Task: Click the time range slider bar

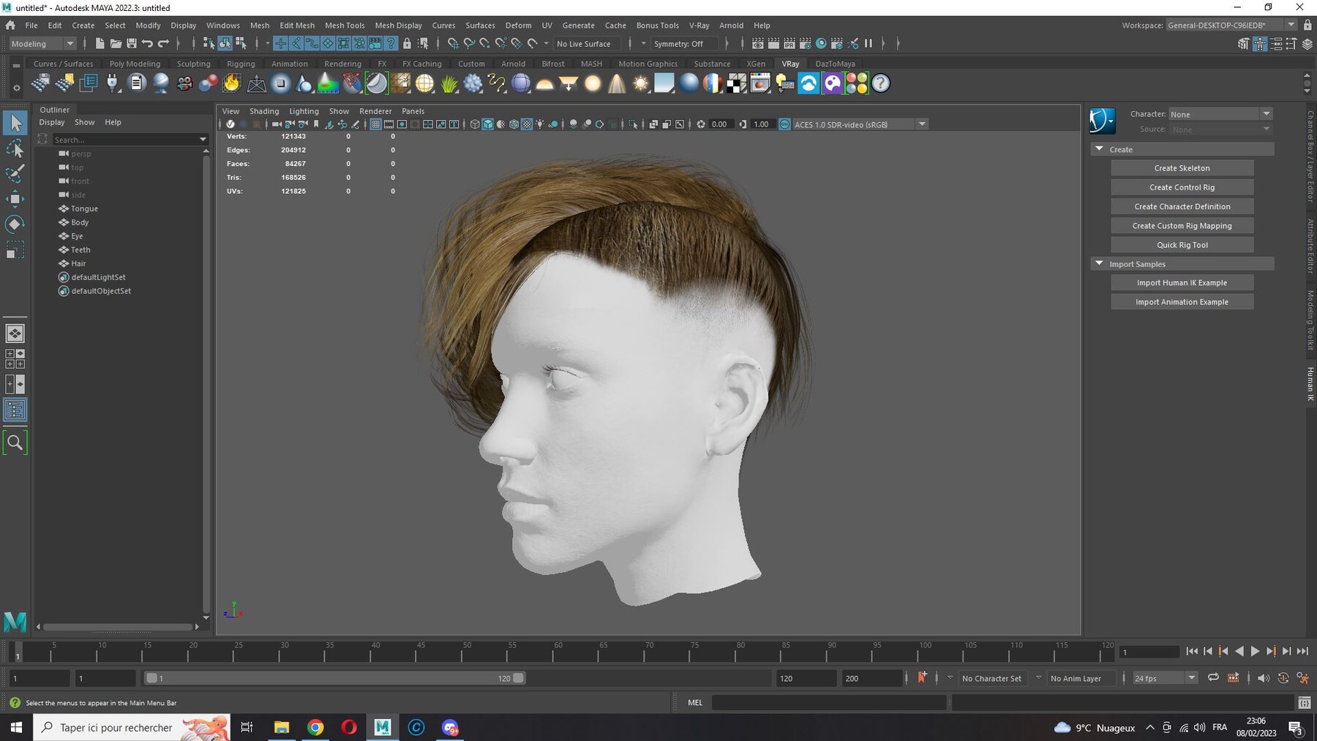Action: tap(333, 678)
